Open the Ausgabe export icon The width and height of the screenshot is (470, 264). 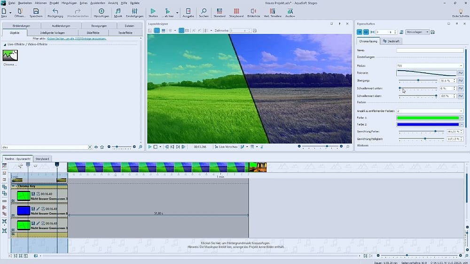click(188, 11)
